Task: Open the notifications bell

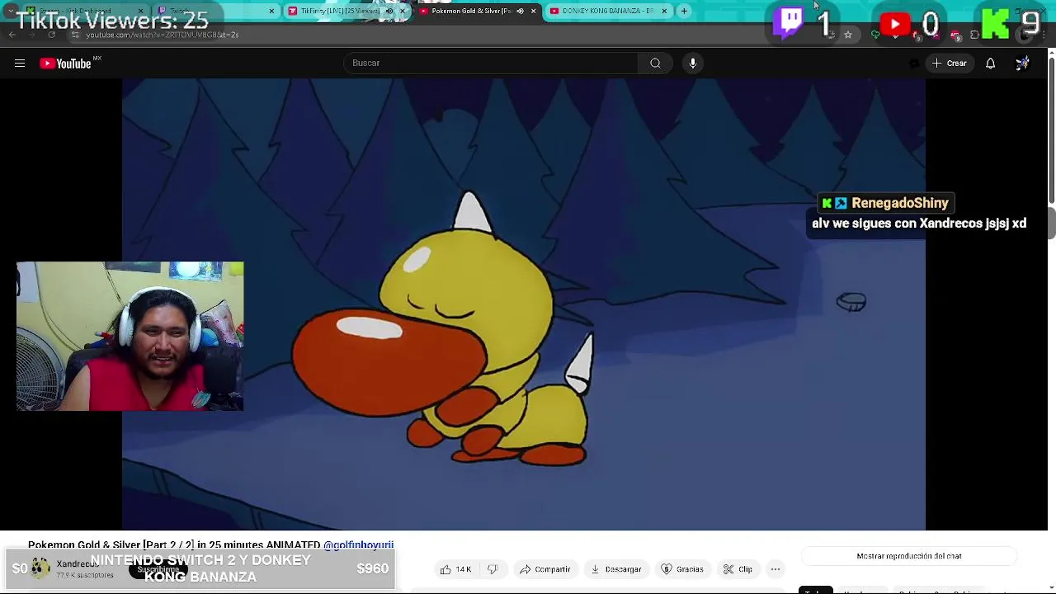Action: point(991,64)
